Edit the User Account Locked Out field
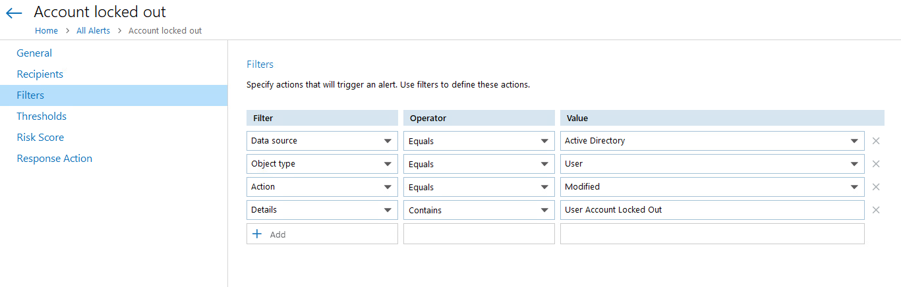The image size is (901, 287). (712, 210)
